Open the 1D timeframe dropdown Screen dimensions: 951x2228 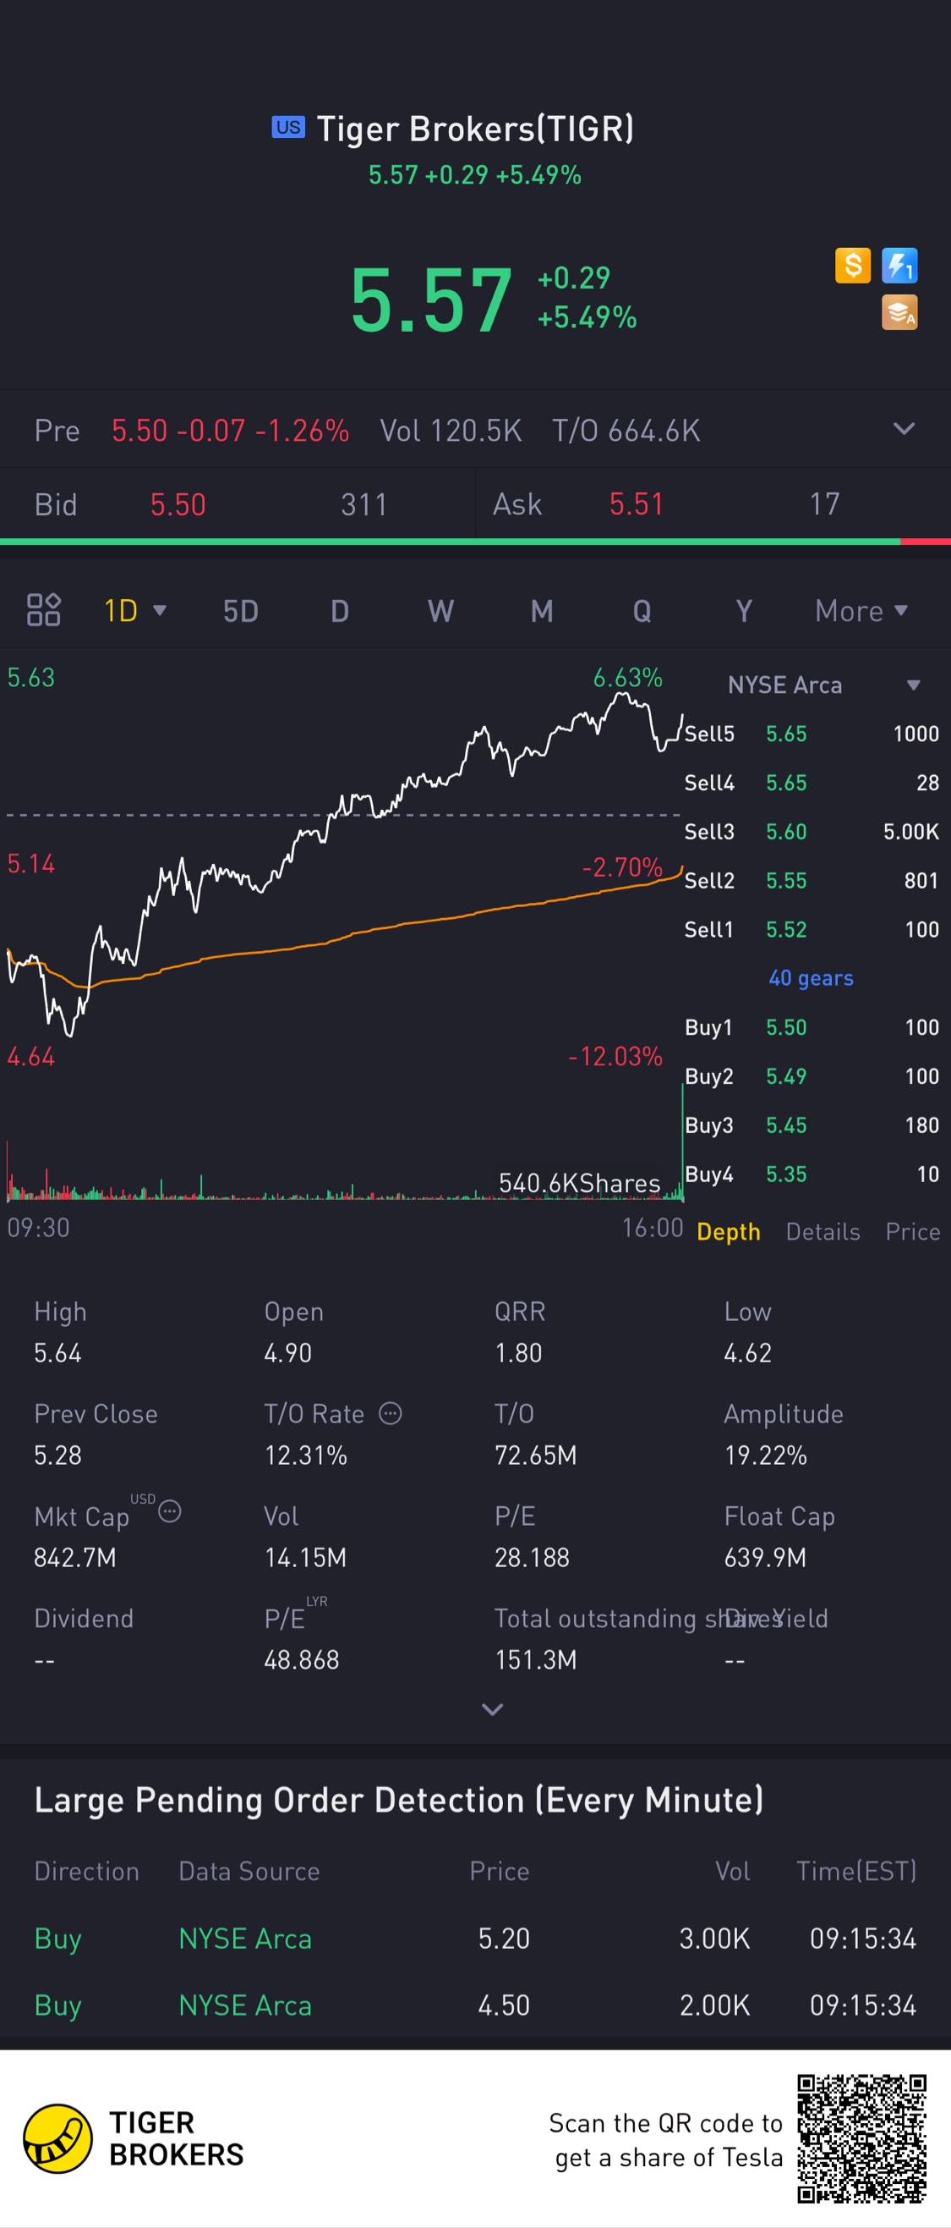click(134, 611)
